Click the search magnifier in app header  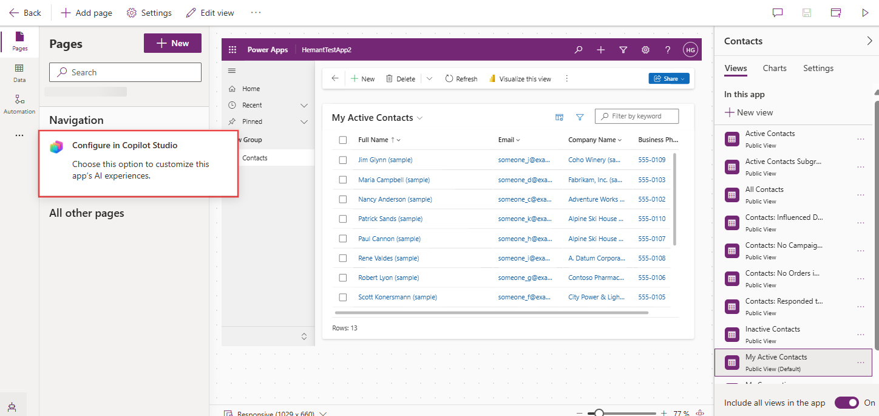click(579, 50)
